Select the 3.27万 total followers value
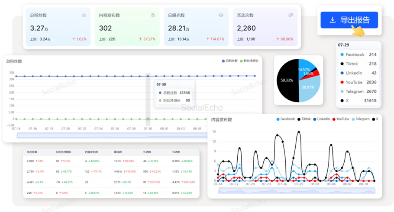This screenshot has width=394, height=212. tap(39, 28)
